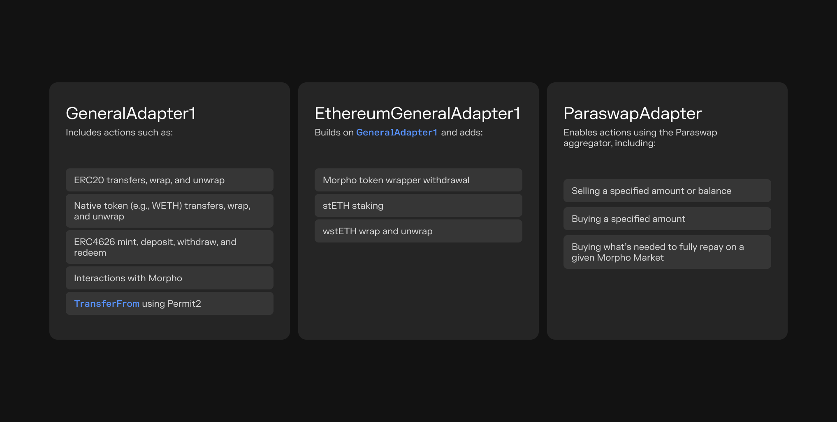
Task: Select the ERC20 transfers, wrap, and unwrap row
Action: (169, 180)
